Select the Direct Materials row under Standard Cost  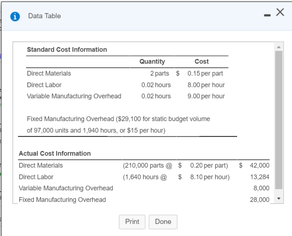[x=49, y=73]
